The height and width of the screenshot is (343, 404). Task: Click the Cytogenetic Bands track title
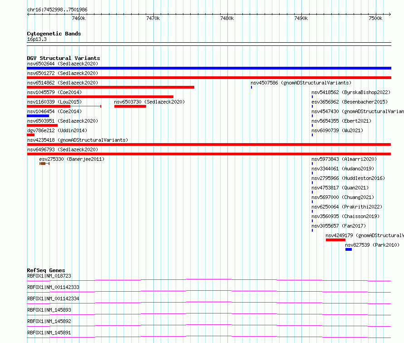(x=54, y=34)
